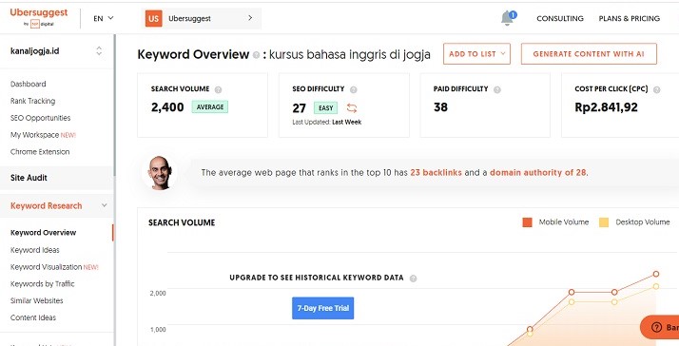Screen dimensions: 679x346
Task: Click the EASY difficulty badge
Action: (325, 107)
